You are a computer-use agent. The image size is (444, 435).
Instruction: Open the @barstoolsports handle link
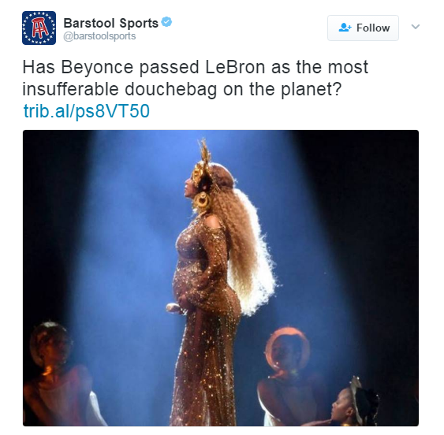[x=99, y=36]
